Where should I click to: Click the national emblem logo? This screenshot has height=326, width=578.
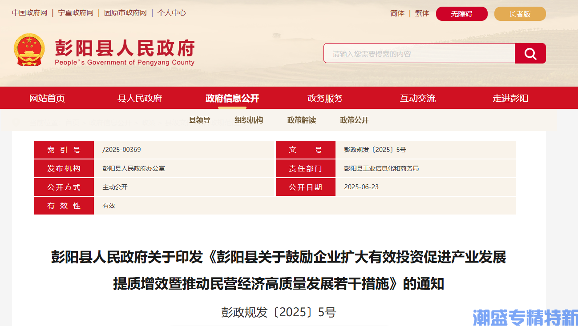coord(29,50)
